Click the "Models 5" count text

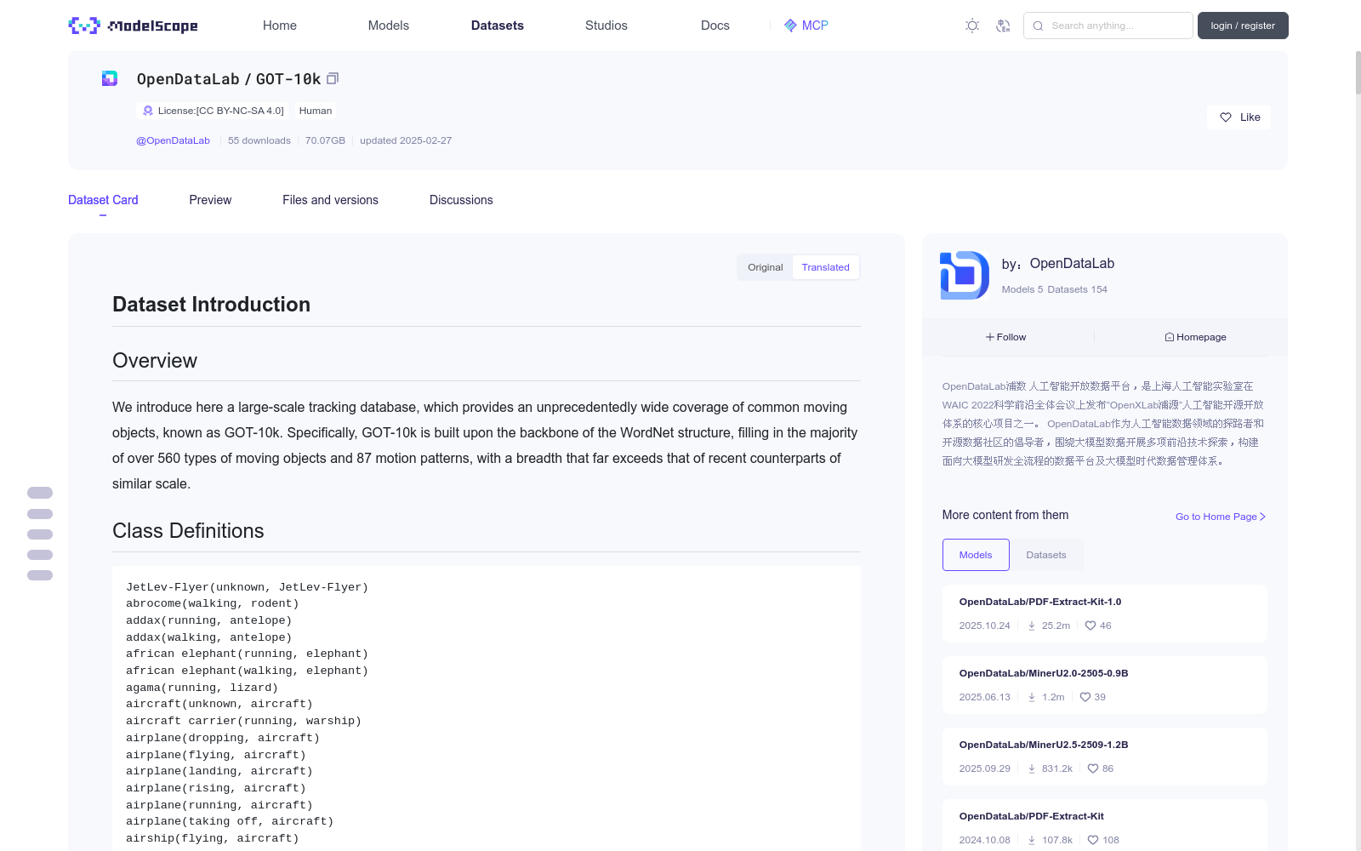click(1022, 289)
